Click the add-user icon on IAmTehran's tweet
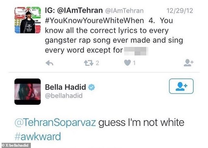The height and width of the screenshot is (148, 208). click(189, 63)
